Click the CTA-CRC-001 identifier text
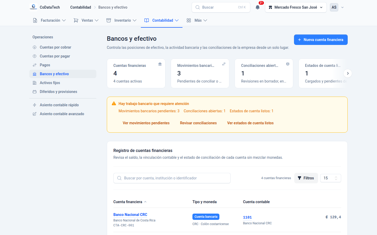 coord(124,225)
